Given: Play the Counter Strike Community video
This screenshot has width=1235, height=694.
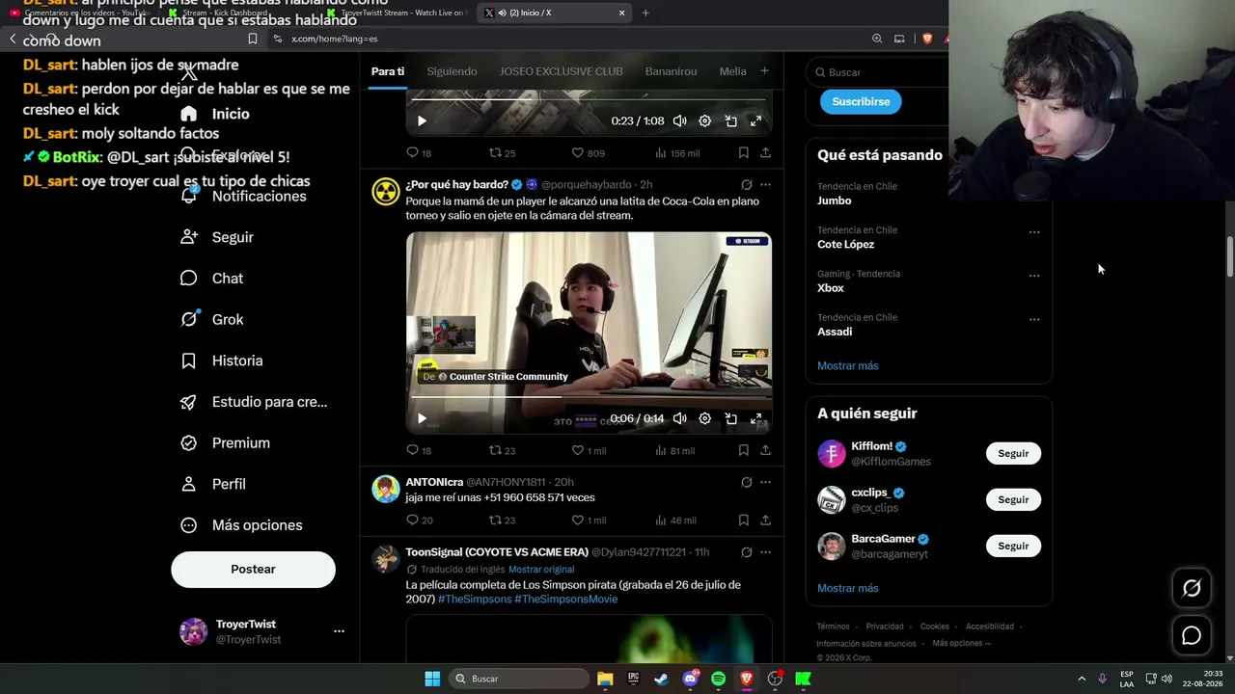Looking at the screenshot, I should pyautogui.click(x=422, y=418).
